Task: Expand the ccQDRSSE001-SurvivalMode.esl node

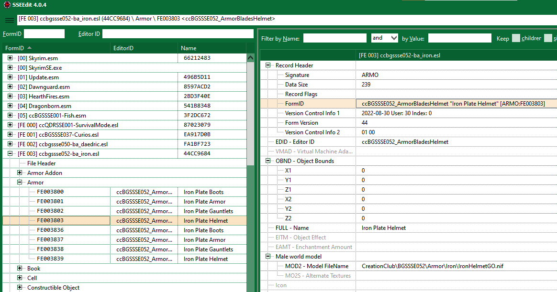Action: (x=10, y=125)
